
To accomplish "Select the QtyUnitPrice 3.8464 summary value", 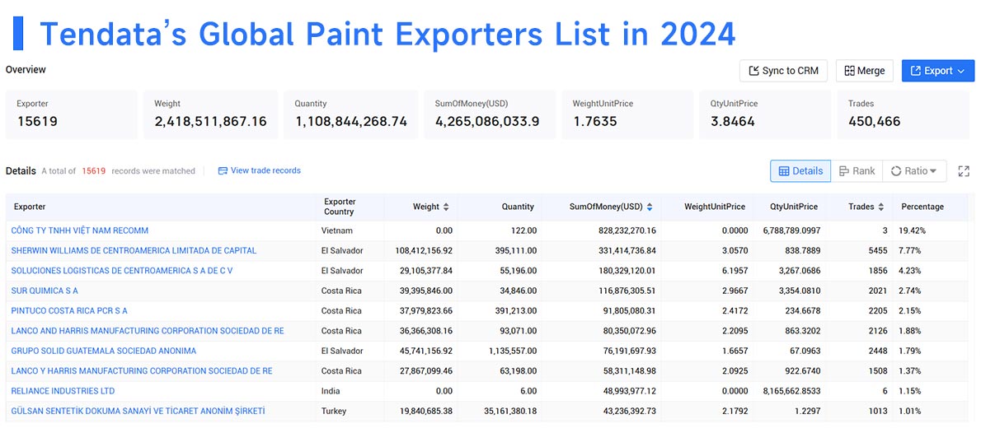I will 733,121.
